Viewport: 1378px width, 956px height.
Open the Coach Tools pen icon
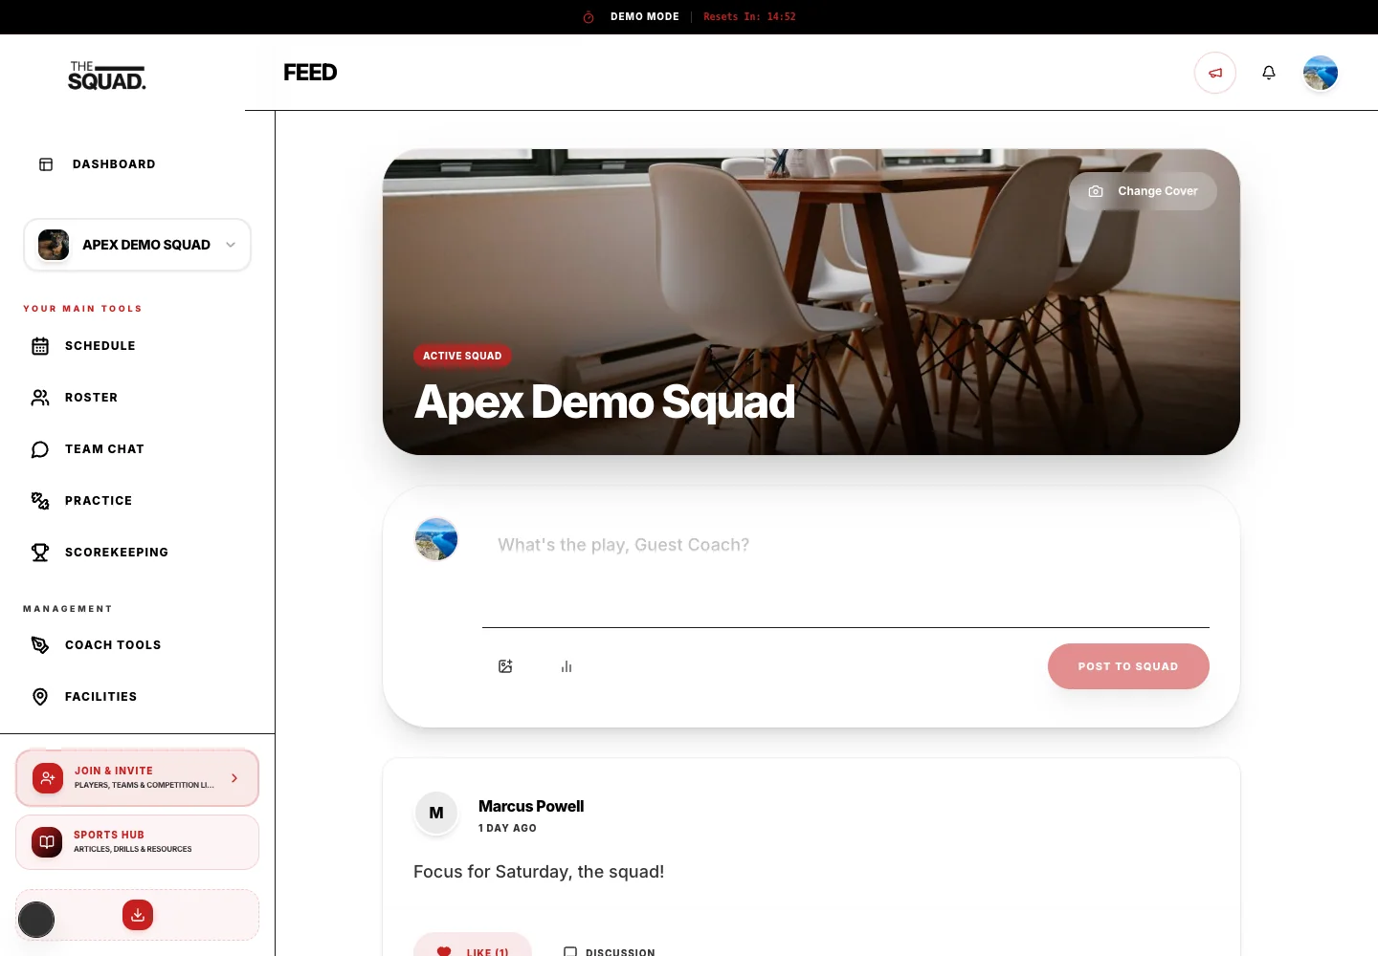40,645
